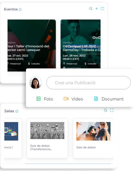Click 'Lun. 28 nov. 2022' date text

click(74, 55)
